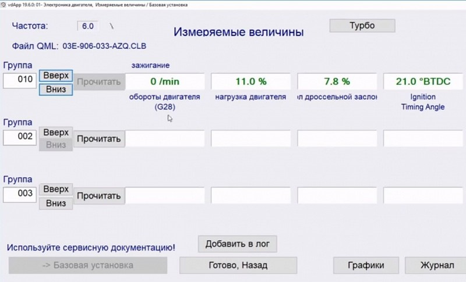The image size is (466, 282).
Task: Click the engine RPM value 0 /min
Action: 165,81
